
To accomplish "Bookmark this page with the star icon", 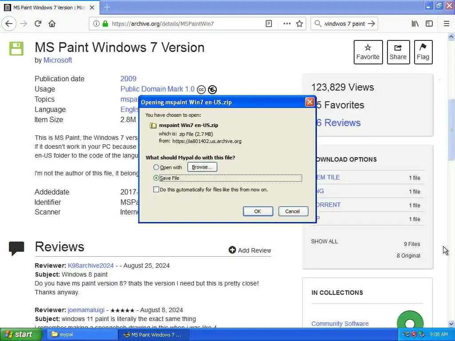I will click(x=299, y=24).
